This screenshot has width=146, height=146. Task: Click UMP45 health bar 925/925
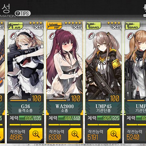108,118
